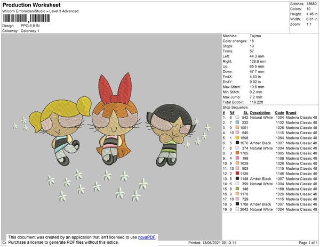Select the red swatch in stop row 12
Screen dimensions: 320x247
(237, 174)
